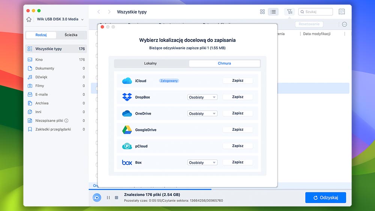This screenshot has width=375, height=211.
Task: Click the Kino picture icon
Action: 30,60
